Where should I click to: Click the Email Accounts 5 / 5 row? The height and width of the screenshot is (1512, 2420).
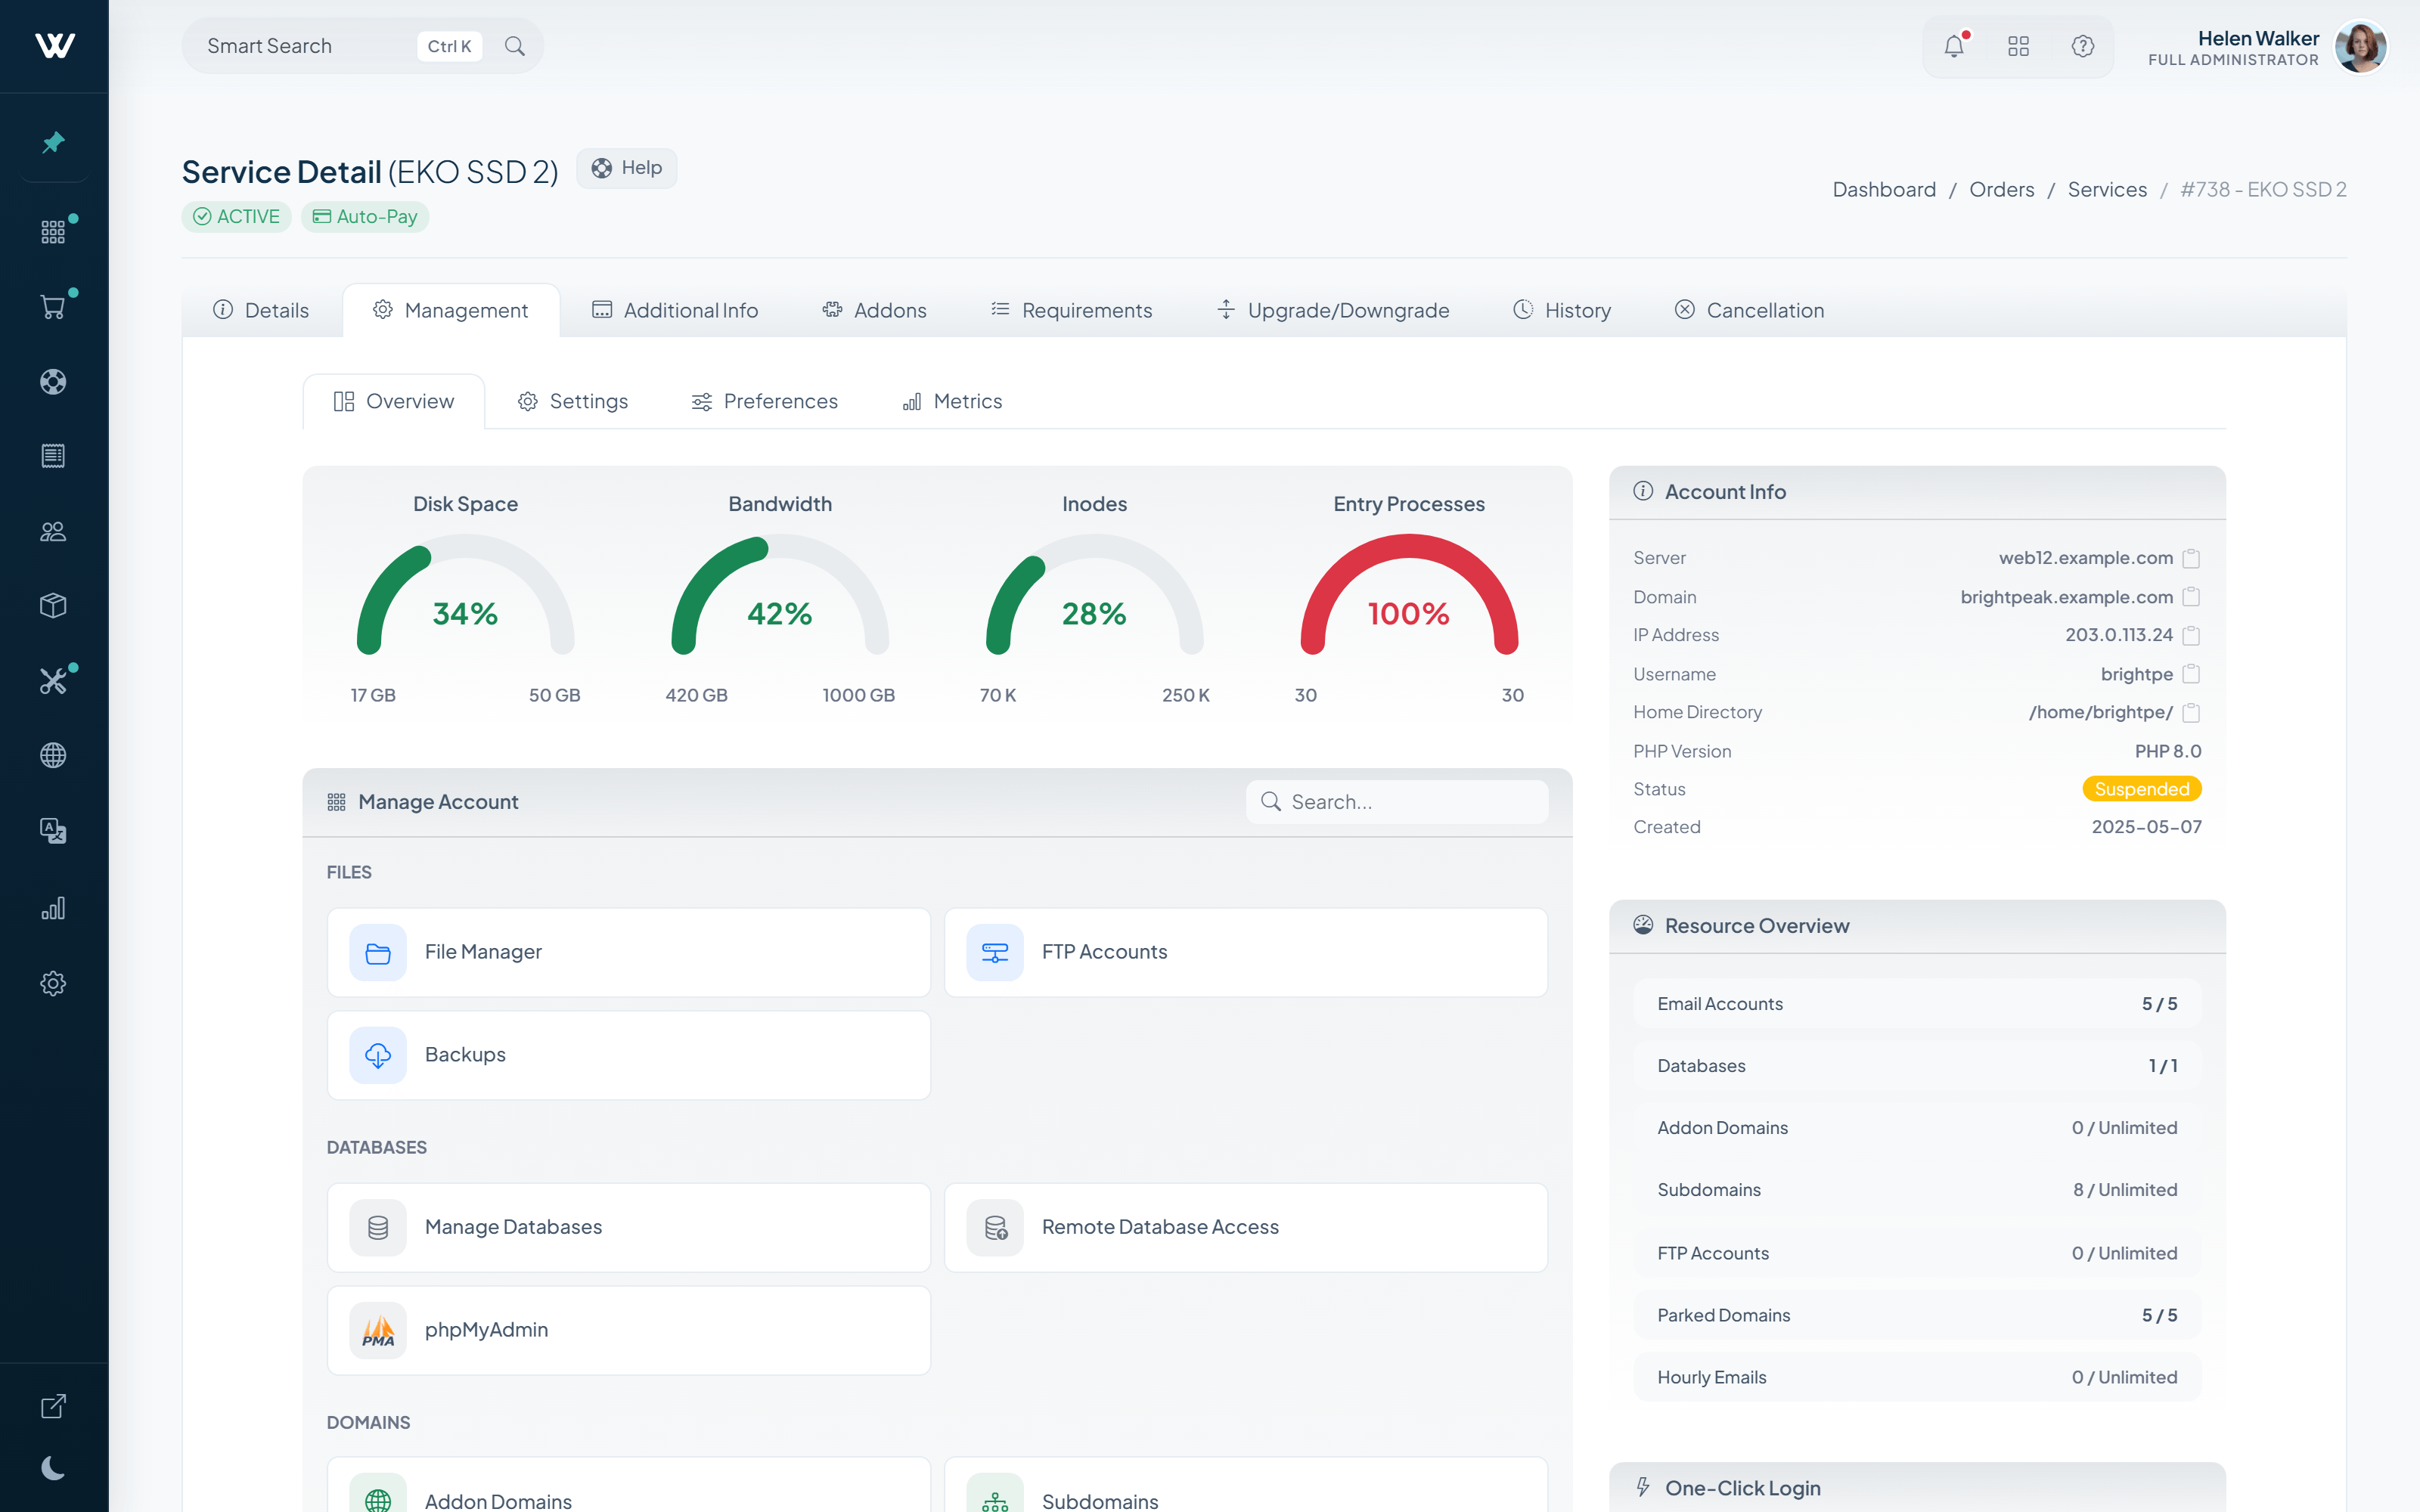coord(1917,1004)
